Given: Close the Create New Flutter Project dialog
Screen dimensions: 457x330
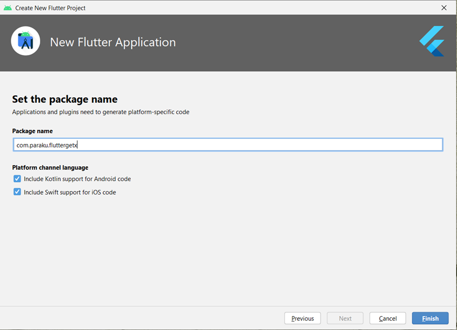Looking at the screenshot, I should tap(444, 8).
